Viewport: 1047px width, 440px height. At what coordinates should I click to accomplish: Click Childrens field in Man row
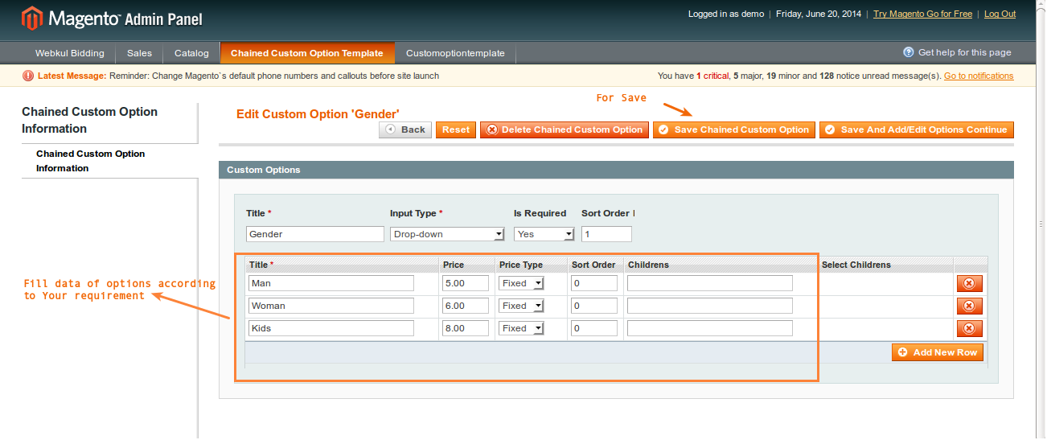coord(710,283)
